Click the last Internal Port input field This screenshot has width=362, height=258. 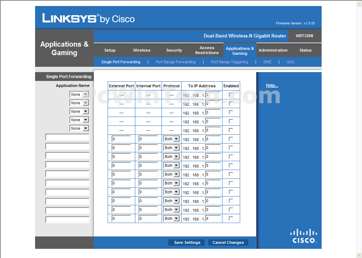[x=148, y=218]
